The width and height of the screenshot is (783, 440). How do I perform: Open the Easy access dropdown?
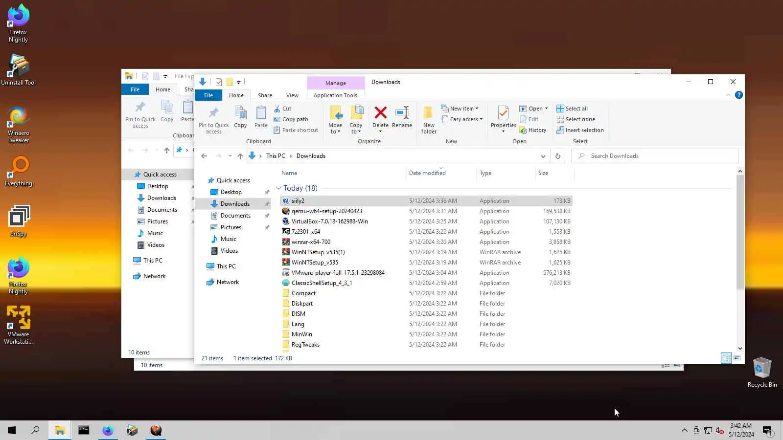coord(462,119)
